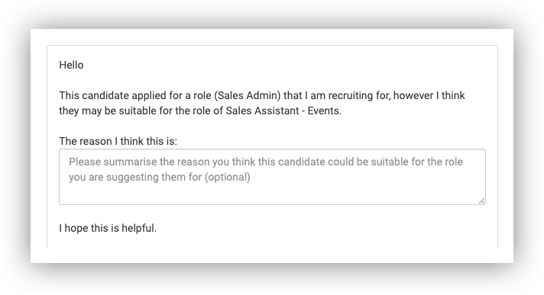Click the empty space below the placeholder text

[272, 194]
